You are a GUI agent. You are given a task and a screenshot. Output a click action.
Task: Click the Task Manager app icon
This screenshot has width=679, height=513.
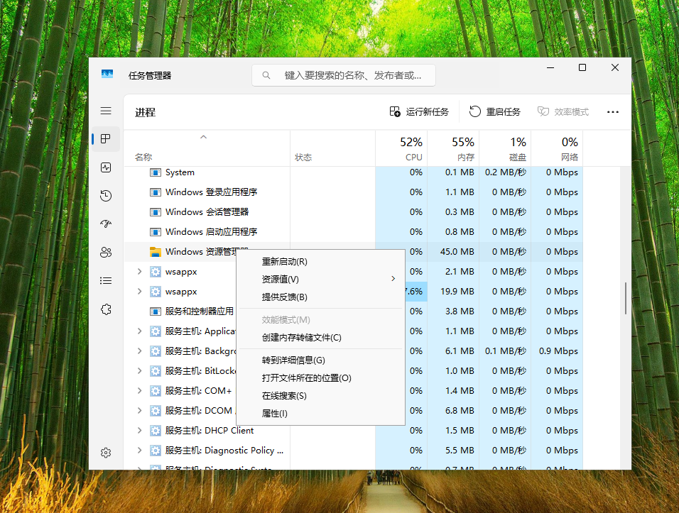click(x=107, y=74)
